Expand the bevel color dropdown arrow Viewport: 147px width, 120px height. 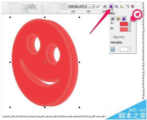click(129, 49)
